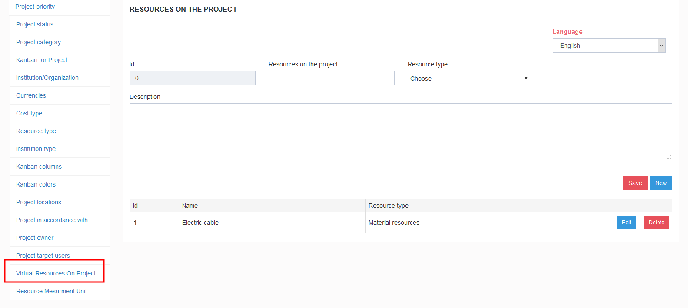
Task: Open Virtual Resources On Project
Action: click(x=56, y=273)
